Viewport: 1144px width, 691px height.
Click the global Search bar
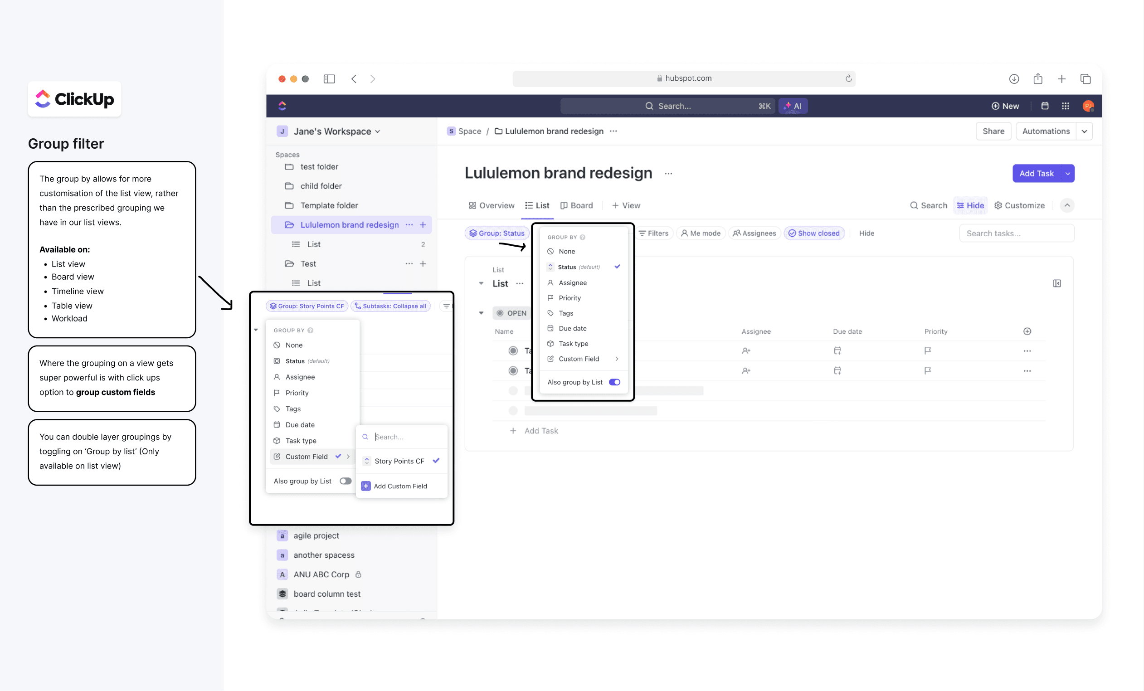pyautogui.click(x=667, y=106)
